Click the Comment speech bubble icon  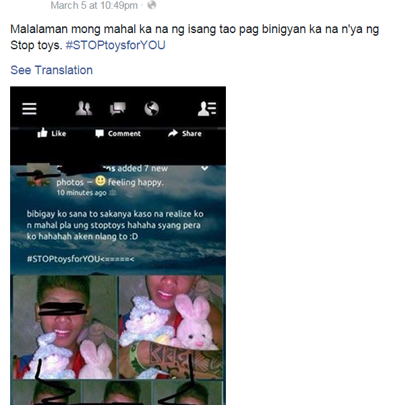pyautogui.click(x=99, y=134)
